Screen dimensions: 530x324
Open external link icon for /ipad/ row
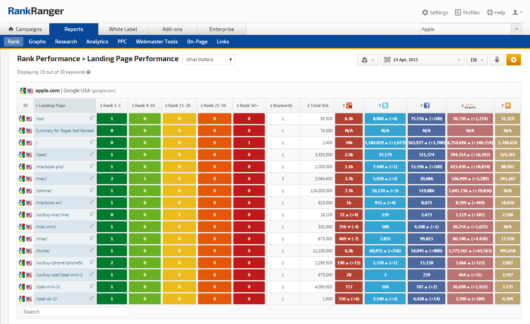coord(92,154)
